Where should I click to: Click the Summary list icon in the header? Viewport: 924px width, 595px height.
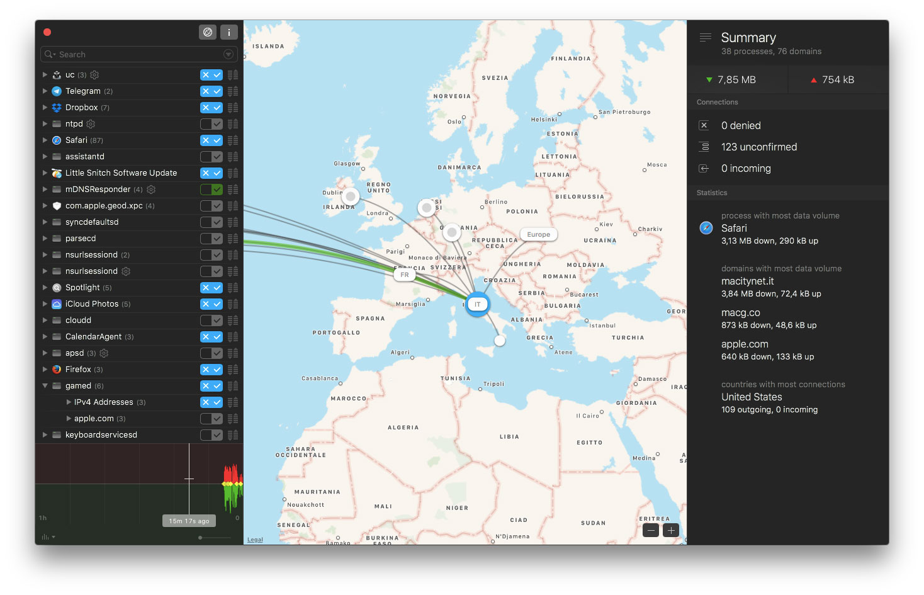[x=706, y=38]
